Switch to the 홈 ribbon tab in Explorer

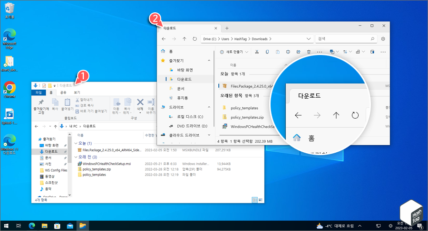tap(51, 92)
